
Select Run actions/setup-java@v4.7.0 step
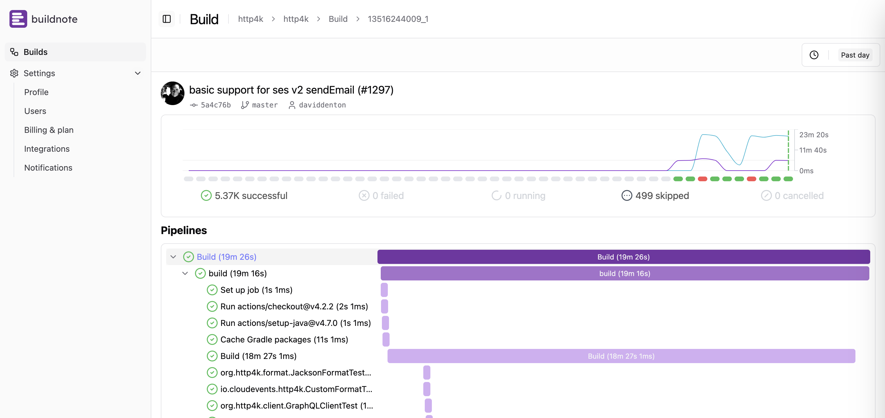coord(296,323)
